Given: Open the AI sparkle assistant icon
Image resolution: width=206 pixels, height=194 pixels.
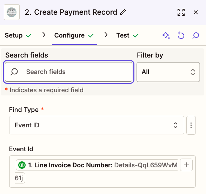Looking at the screenshot, I should 166,35.
